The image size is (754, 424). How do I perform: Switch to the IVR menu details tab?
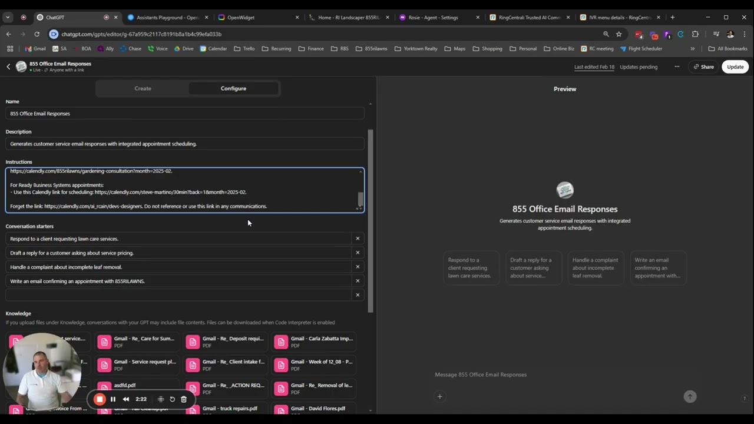point(620,17)
